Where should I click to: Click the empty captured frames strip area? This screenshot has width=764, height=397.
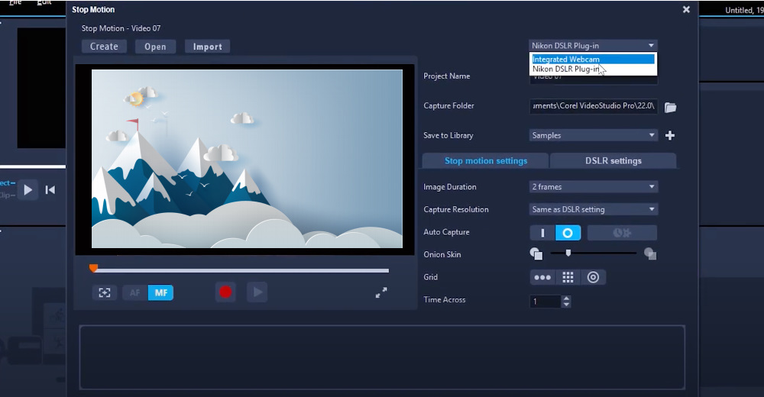382,357
